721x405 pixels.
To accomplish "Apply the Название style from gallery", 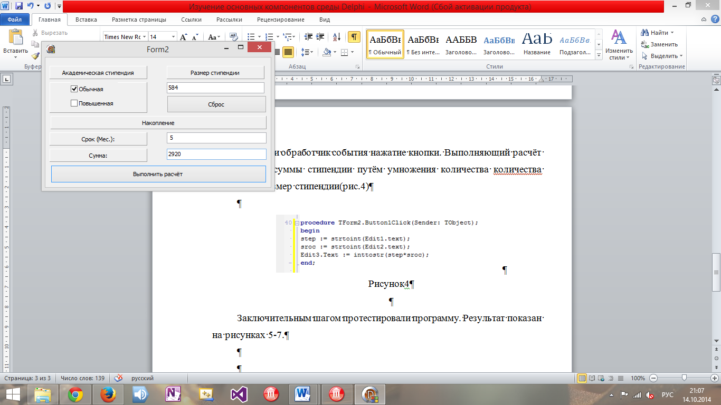I will [x=537, y=44].
